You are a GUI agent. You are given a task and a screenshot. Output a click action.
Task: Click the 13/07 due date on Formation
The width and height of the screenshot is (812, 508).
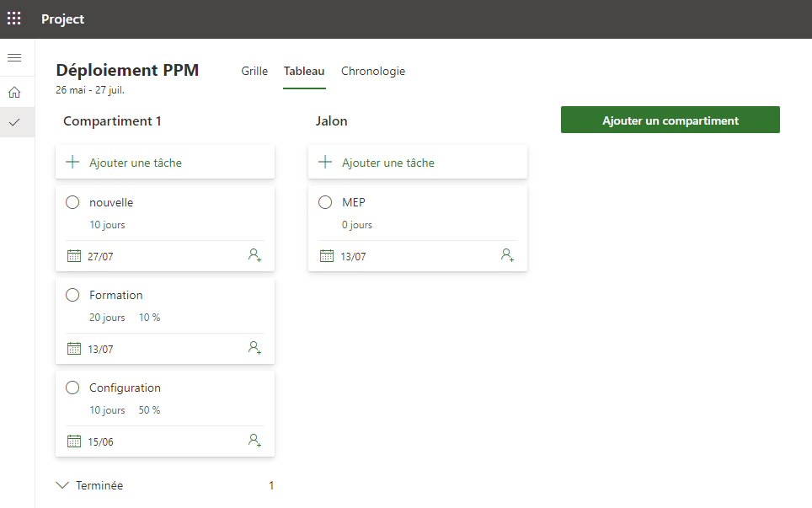[100, 349]
